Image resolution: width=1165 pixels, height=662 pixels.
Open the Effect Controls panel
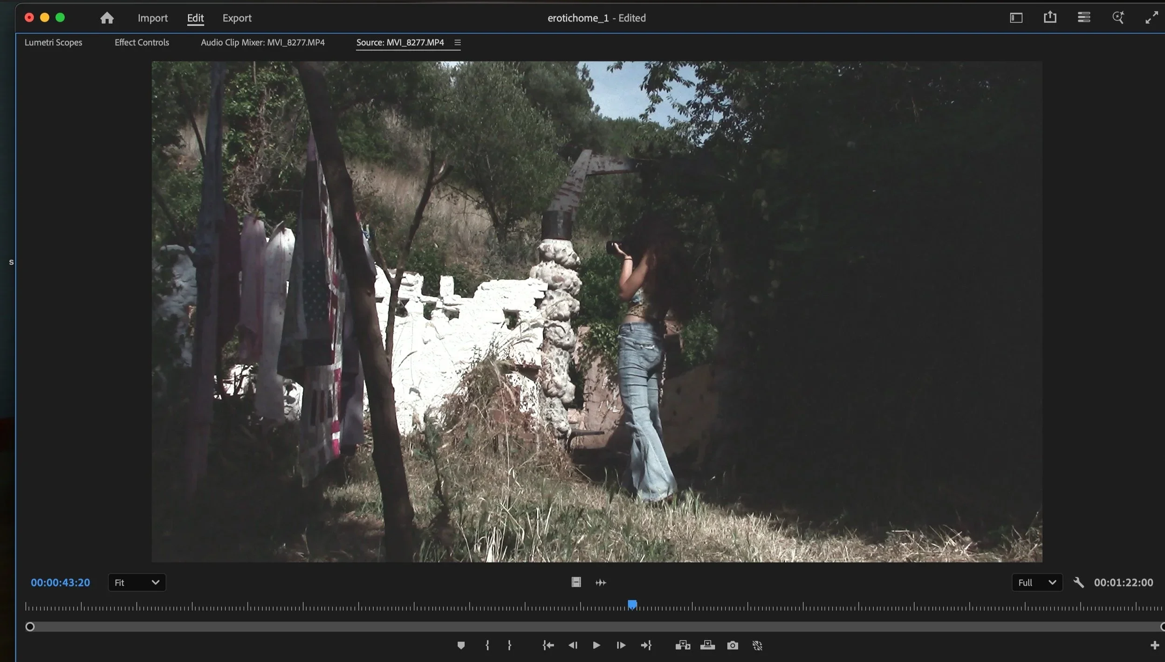point(142,42)
